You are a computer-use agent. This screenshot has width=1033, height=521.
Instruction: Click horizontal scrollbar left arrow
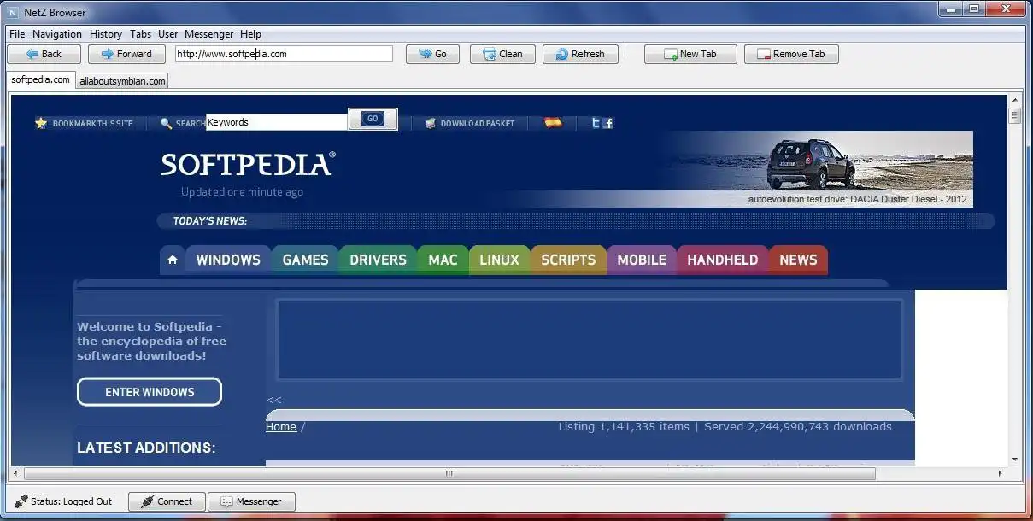[16, 473]
